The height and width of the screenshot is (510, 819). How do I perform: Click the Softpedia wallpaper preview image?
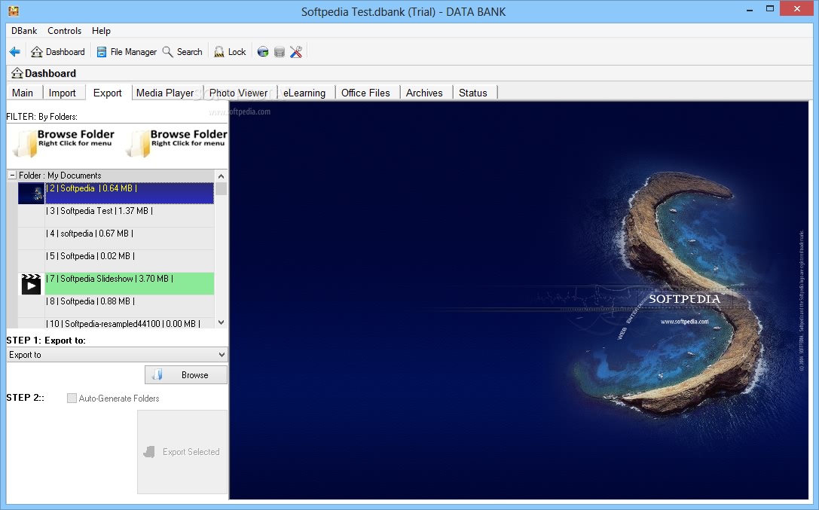(519, 300)
